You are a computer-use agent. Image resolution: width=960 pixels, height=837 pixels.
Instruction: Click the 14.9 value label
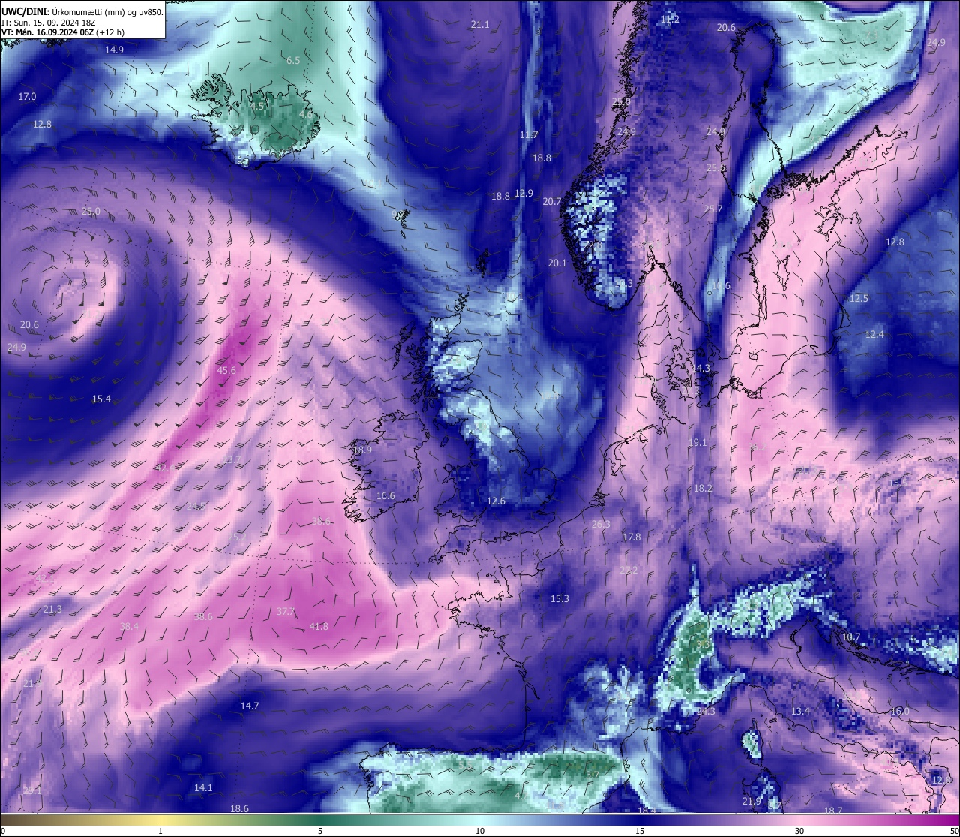click(114, 50)
